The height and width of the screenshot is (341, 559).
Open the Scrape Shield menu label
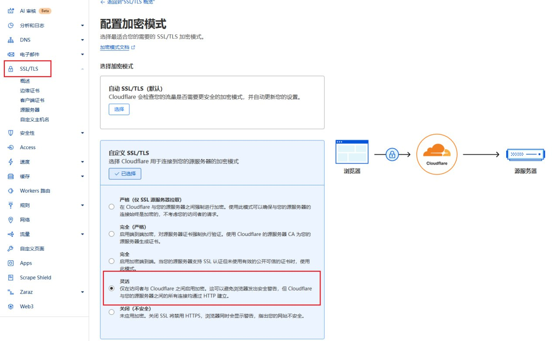tap(35, 277)
